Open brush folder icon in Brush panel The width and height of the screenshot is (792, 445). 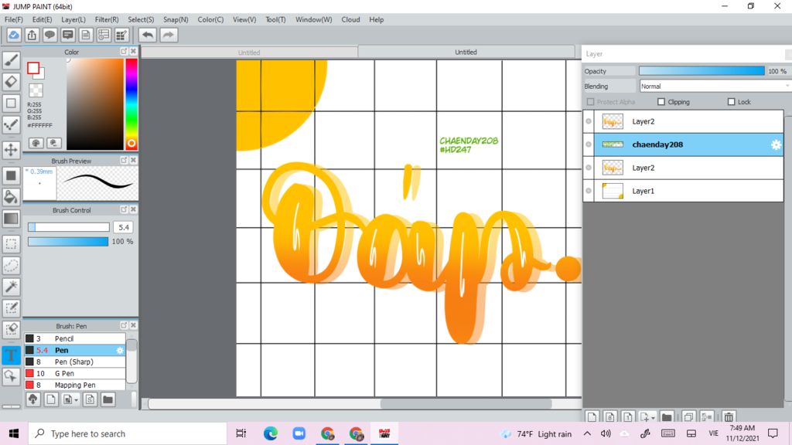tap(108, 399)
